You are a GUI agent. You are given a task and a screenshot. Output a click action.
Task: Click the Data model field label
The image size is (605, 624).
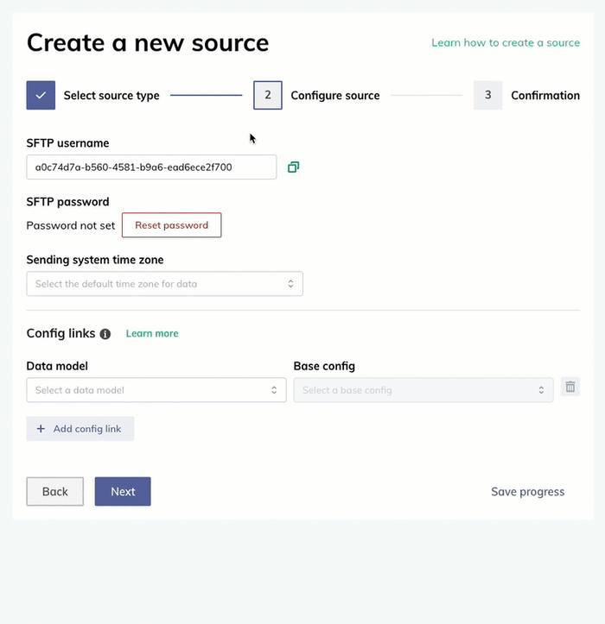[57, 366]
